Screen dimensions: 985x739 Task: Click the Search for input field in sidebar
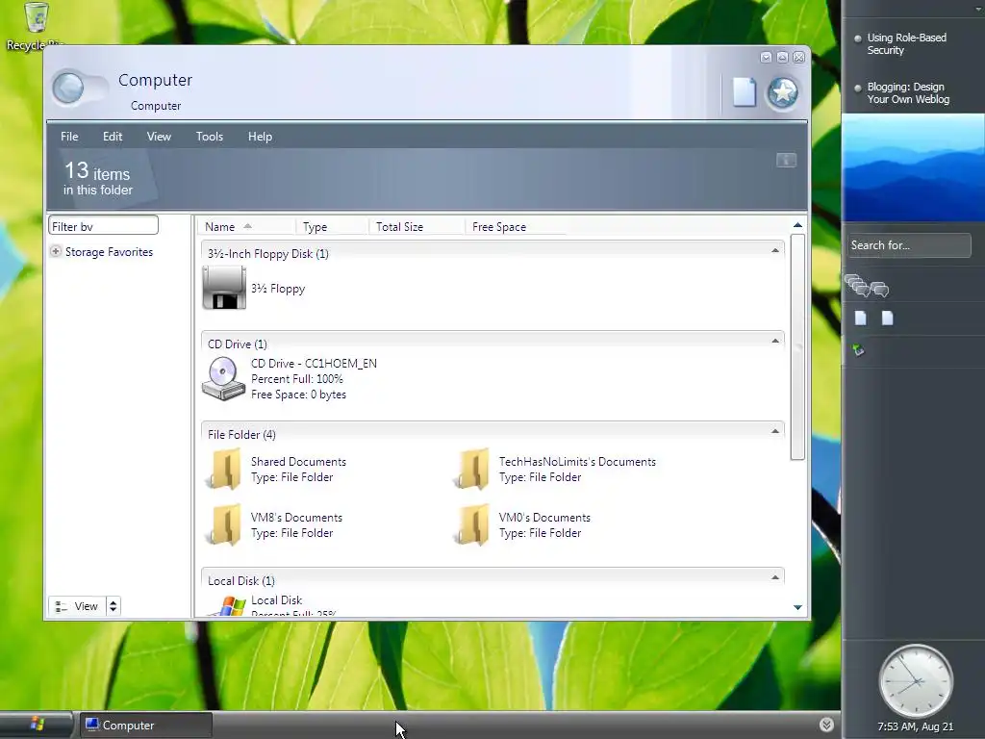click(909, 245)
